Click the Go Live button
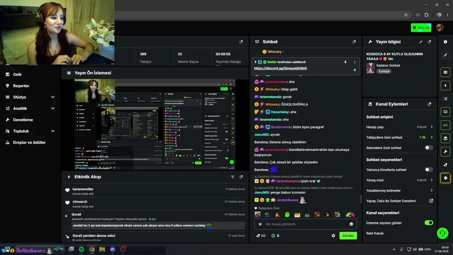 tap(421, 28)
